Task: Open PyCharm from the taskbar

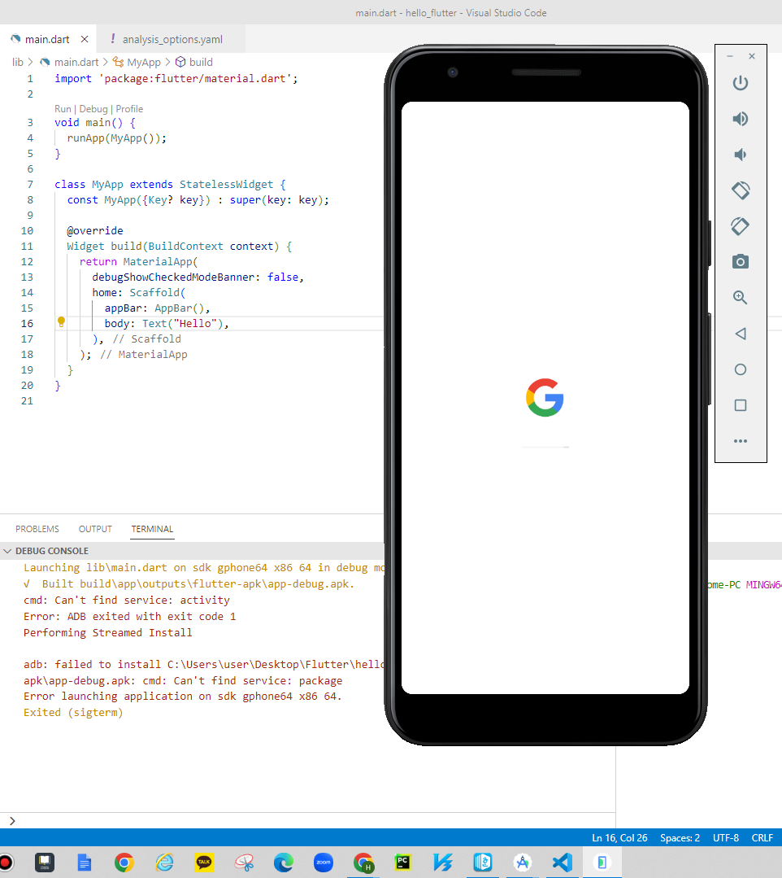Action: tap(402, 863)
